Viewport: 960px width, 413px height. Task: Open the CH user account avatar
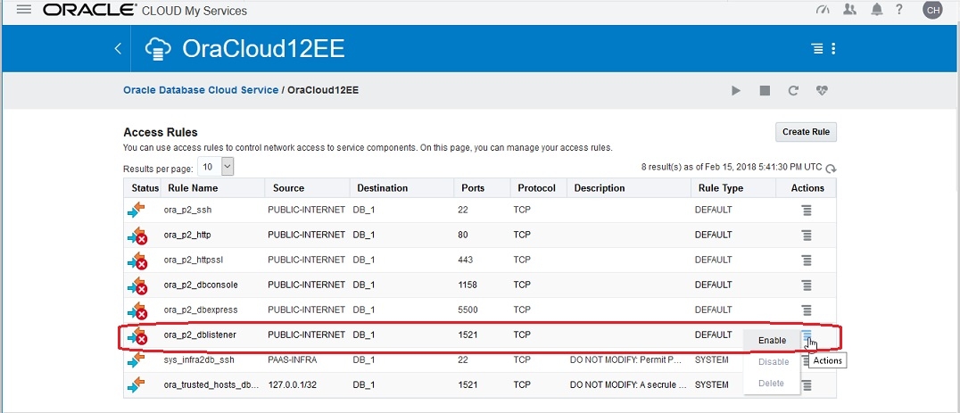click(x=932, y=10)
